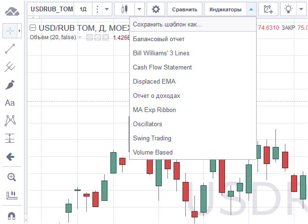Screen dimensions: 308x224
Task: Collapse the USD/RUB TOM legend
Action: coord(33,28)
